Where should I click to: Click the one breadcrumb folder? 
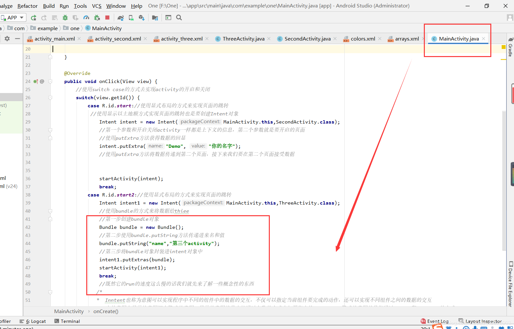71,28
